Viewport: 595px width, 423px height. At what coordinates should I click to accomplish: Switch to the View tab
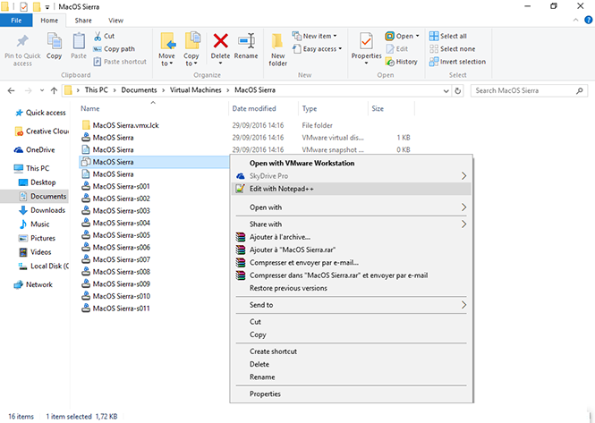(115, 21)
